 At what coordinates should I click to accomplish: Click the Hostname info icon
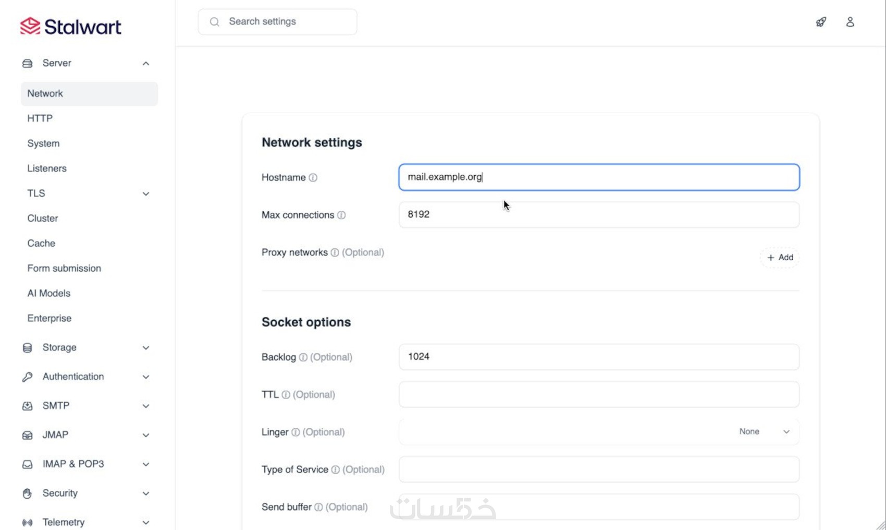(313, 178)
